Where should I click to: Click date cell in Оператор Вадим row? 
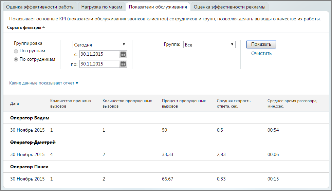coord(27,130)
